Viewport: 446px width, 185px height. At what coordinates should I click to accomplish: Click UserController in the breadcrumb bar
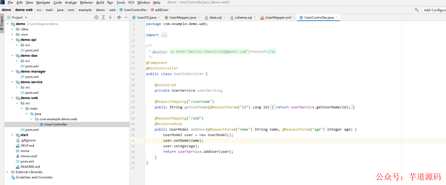135,9
